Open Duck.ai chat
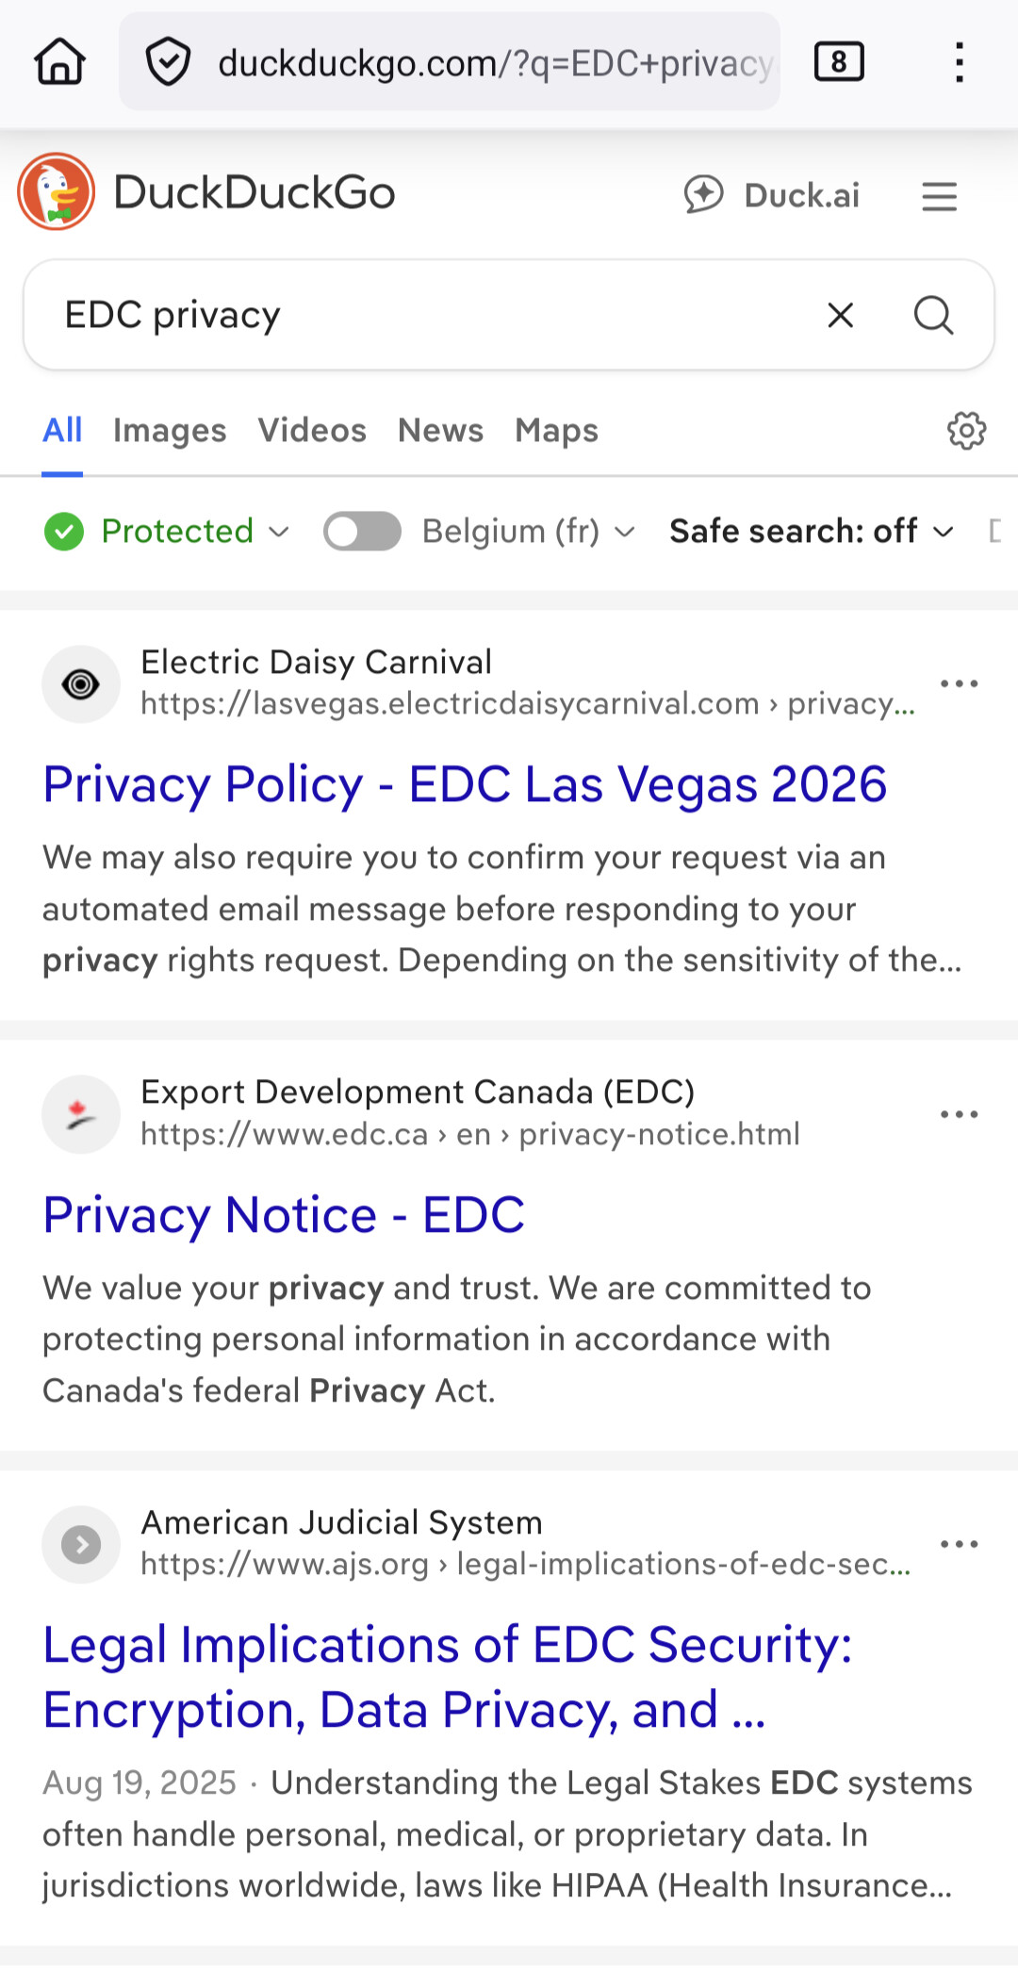Image resolution: width=1018 pixels, height=1987 pixels. (x=772, y=195)
